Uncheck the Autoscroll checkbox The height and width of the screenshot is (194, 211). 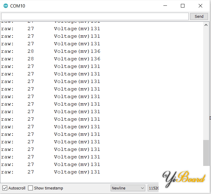click(5, 188)
